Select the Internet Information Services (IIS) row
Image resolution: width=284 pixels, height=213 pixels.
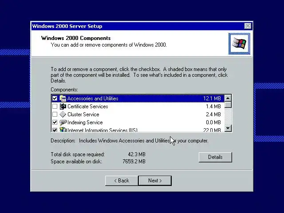pyautogui.click(x=138, y=130)
